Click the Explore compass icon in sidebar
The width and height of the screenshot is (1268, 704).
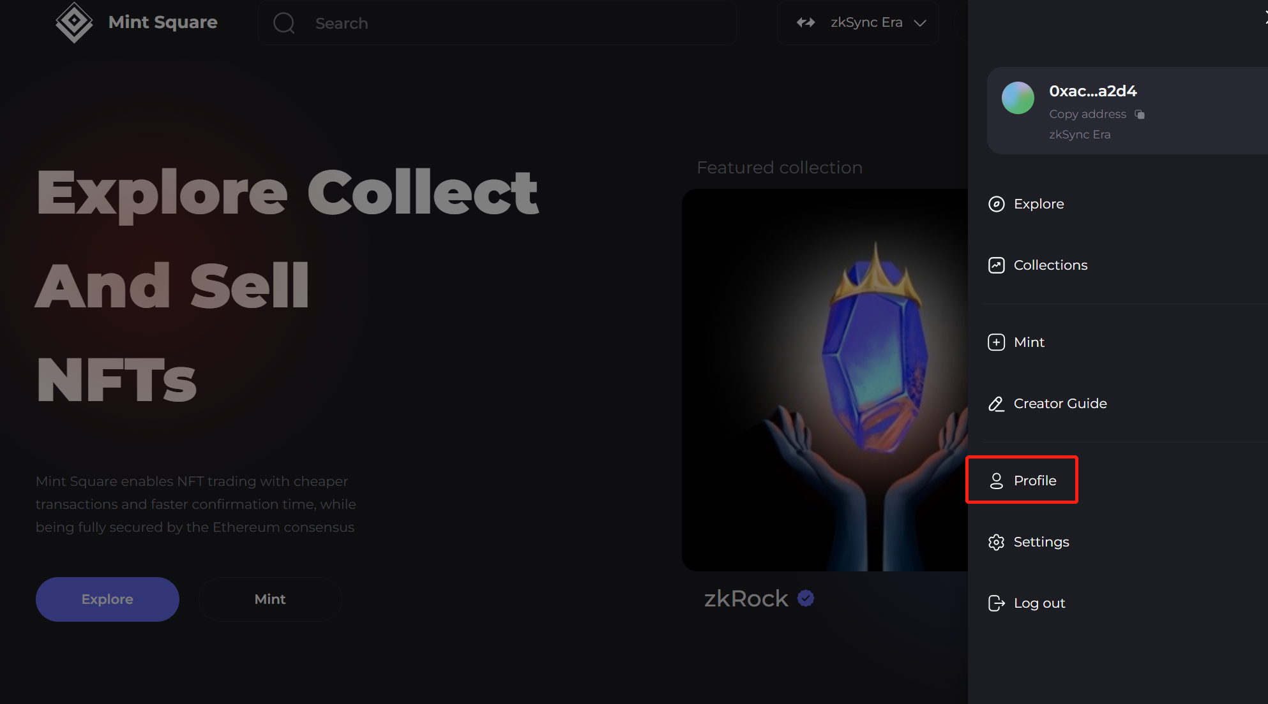pos(996,204)
